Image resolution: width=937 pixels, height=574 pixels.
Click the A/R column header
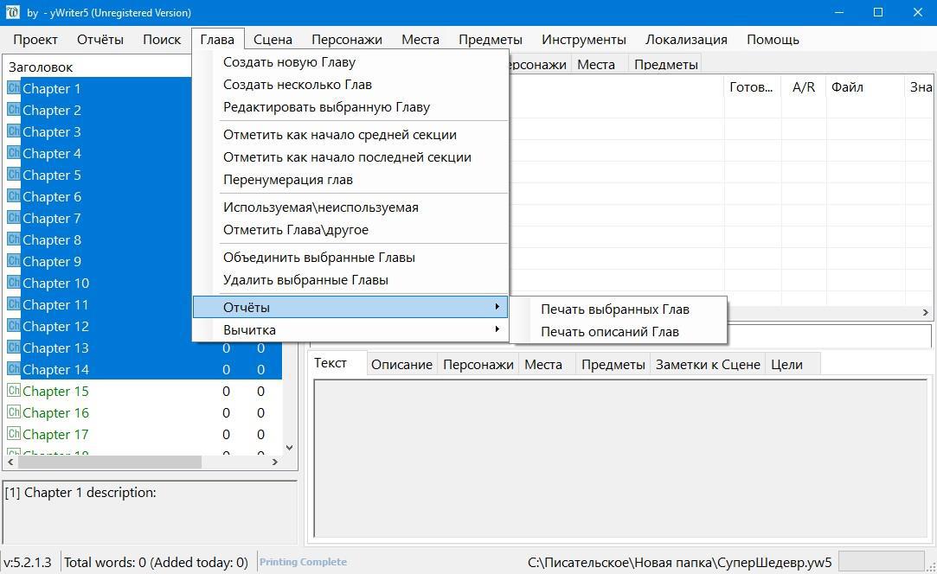pos(804,87)
